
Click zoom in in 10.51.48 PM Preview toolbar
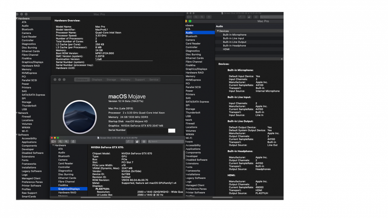(x=66, y=141)
